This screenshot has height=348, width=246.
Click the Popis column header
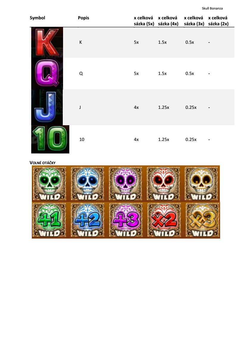pos(84,18)
